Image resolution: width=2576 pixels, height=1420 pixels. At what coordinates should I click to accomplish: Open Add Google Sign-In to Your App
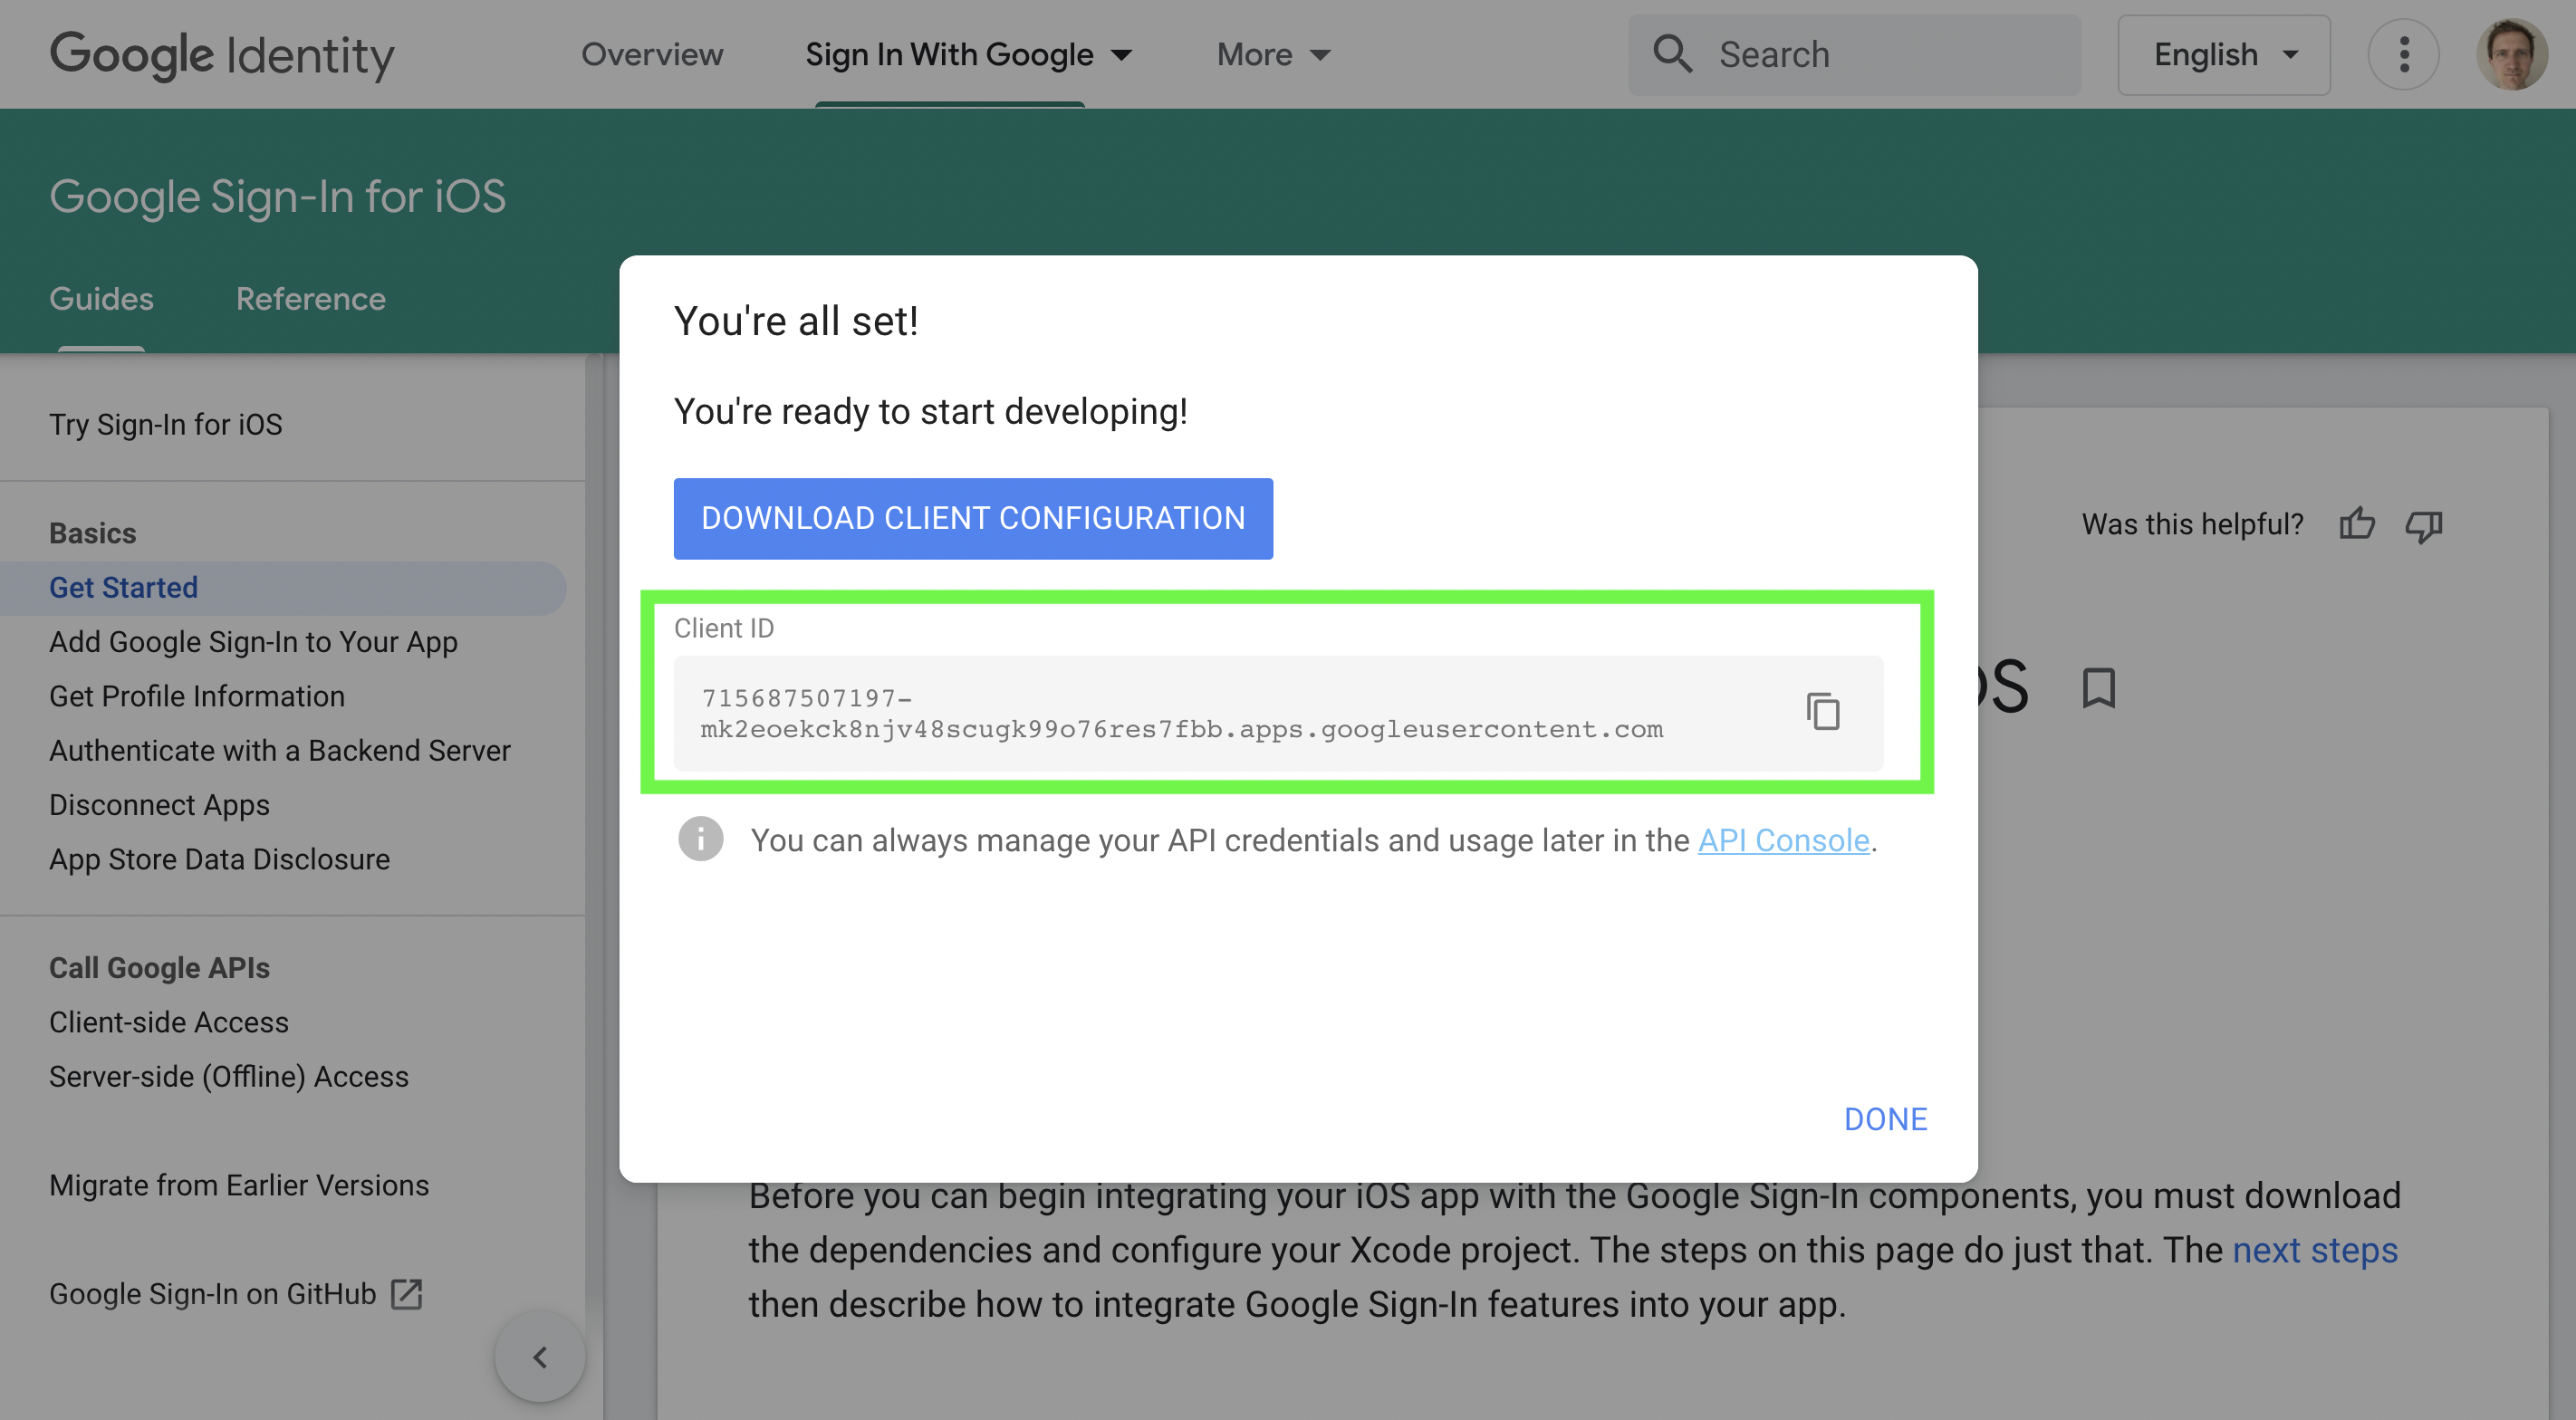click(254, 642)
